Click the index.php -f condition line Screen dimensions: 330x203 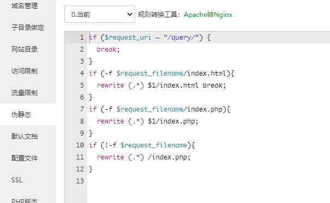(x=159, y=109)
